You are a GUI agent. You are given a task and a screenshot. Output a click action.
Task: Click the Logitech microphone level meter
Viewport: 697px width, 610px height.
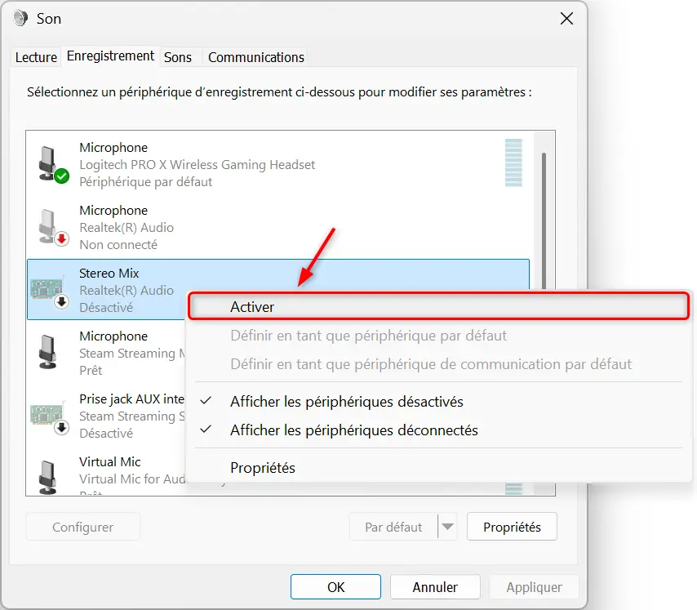(x=513, y=163)
